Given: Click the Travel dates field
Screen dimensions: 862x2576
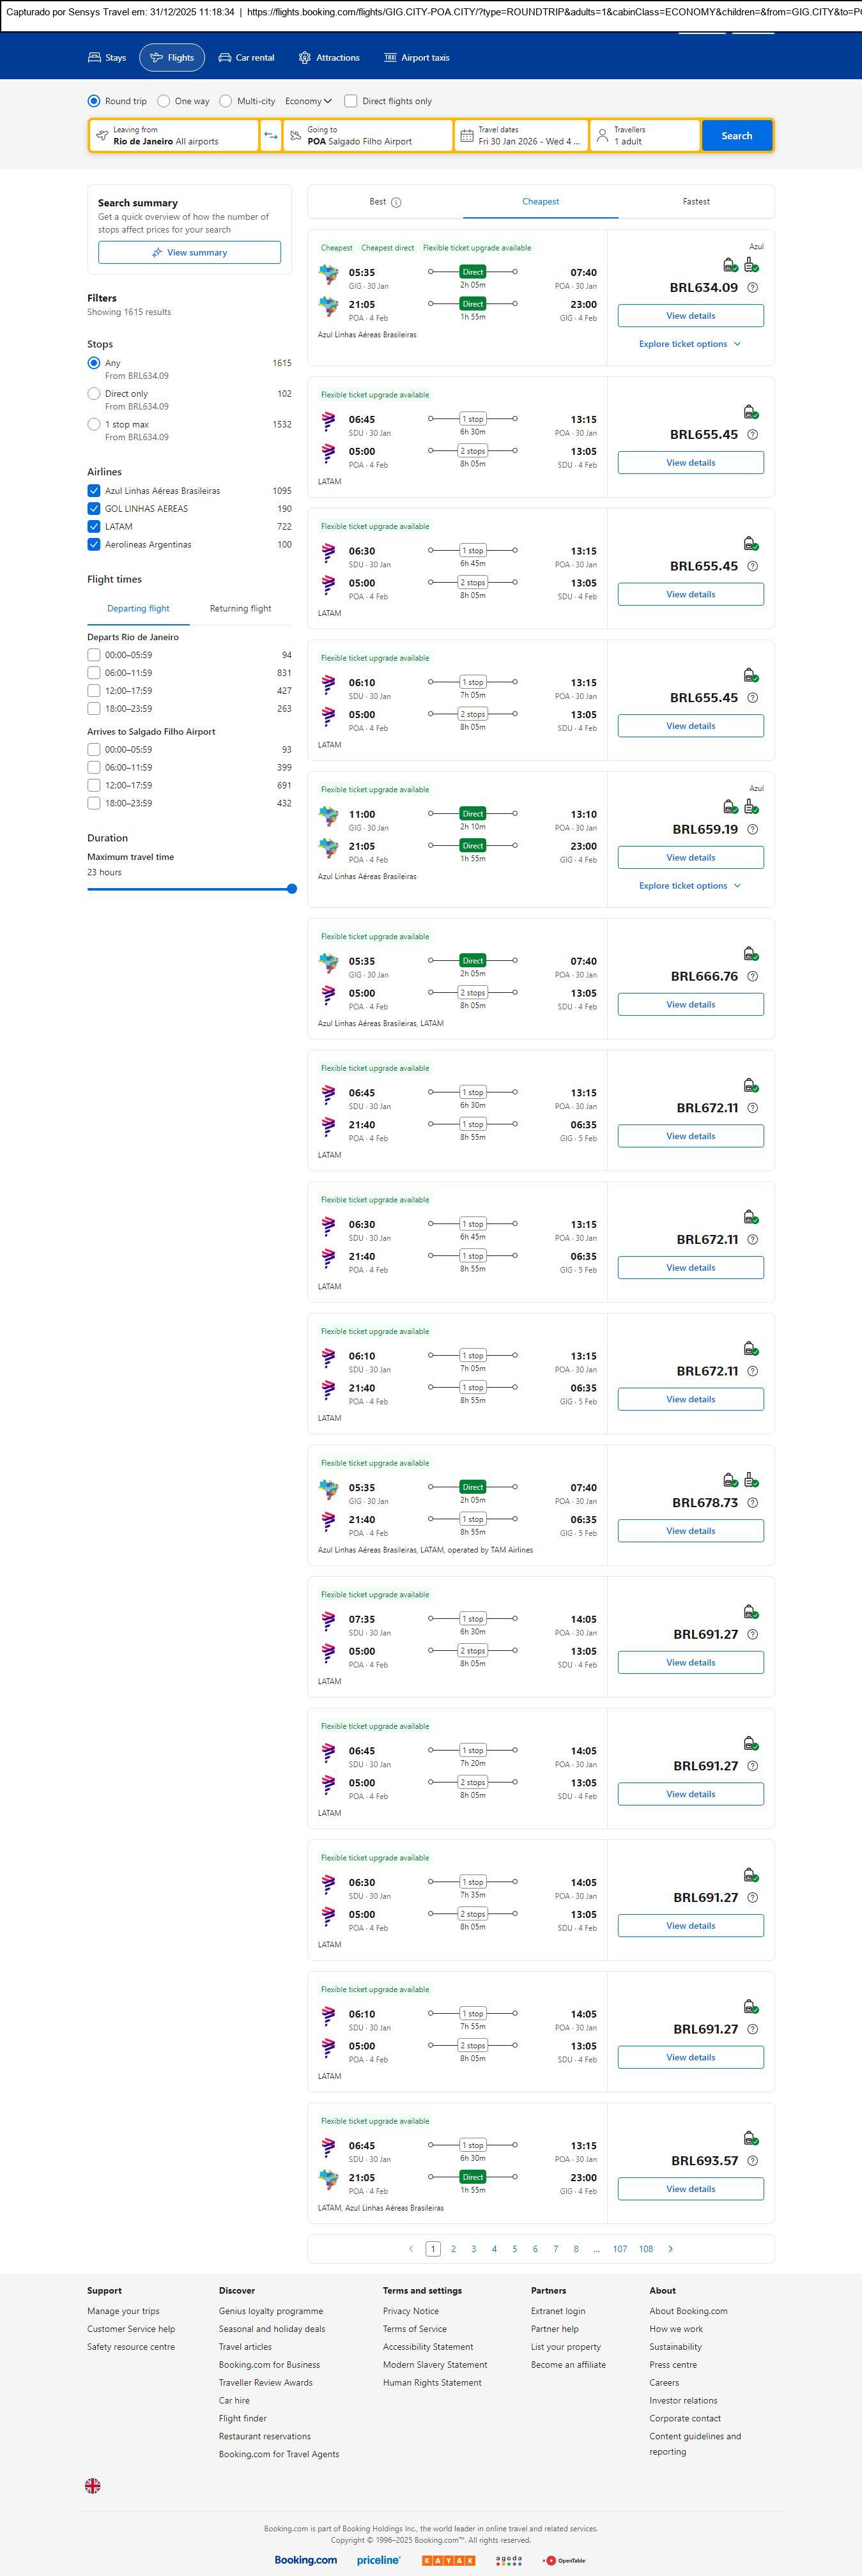Looking at the screenshot, I should [x=521, y=136].
